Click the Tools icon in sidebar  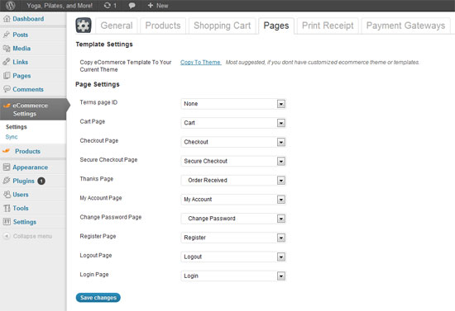[x=7, y=208]
